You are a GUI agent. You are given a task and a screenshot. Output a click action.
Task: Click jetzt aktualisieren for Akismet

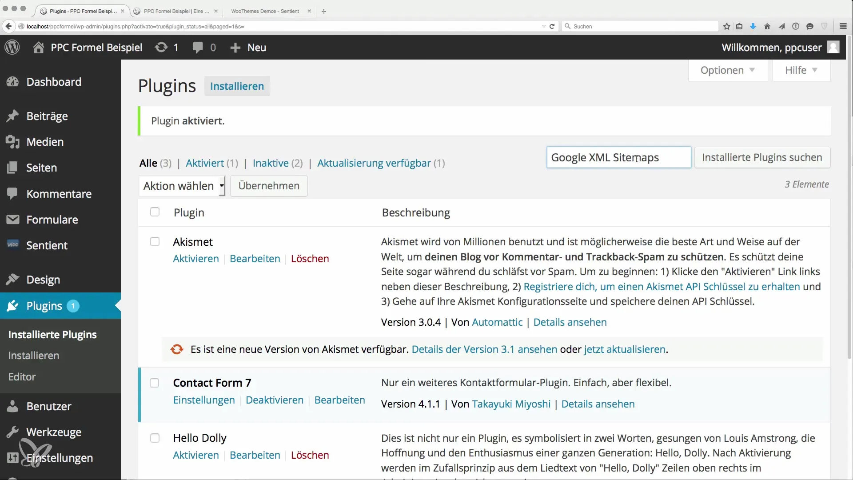tap(625, 349)
